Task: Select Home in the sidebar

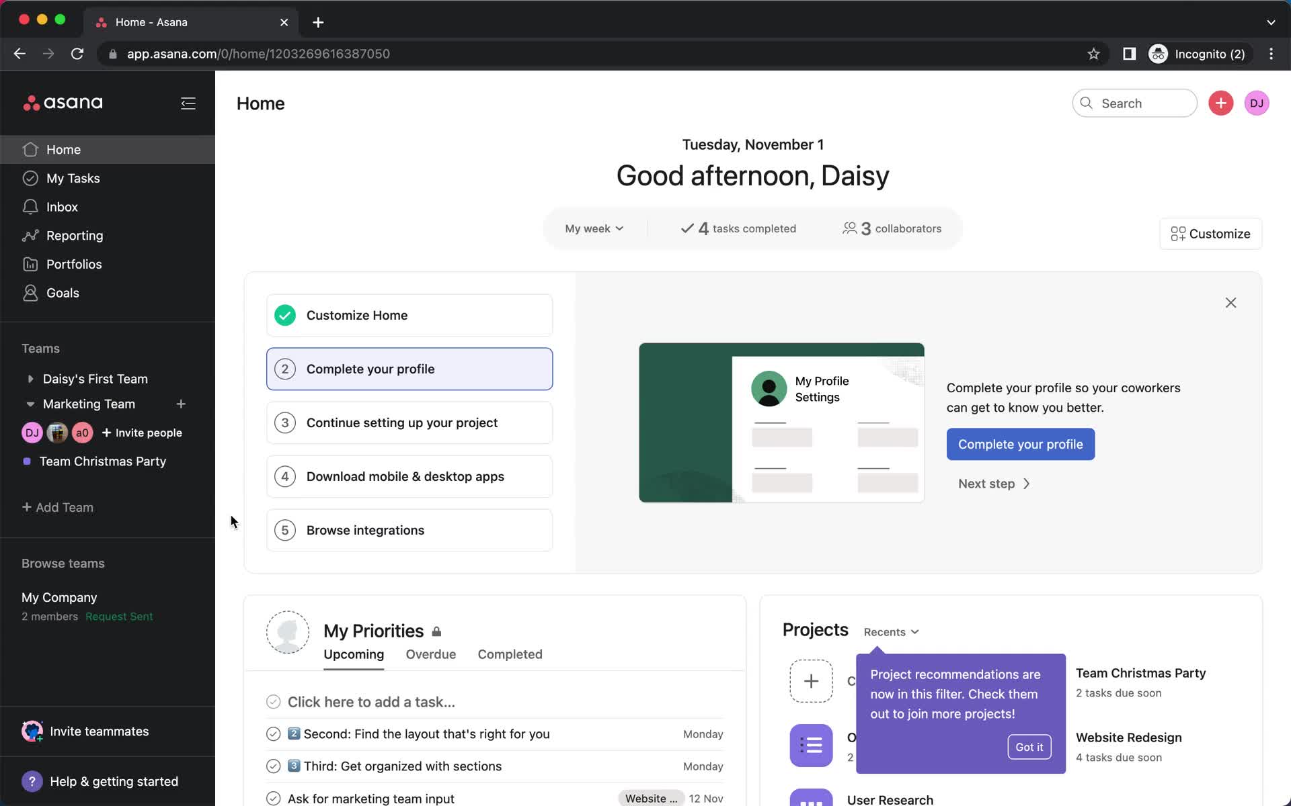Action: [108, 149]
